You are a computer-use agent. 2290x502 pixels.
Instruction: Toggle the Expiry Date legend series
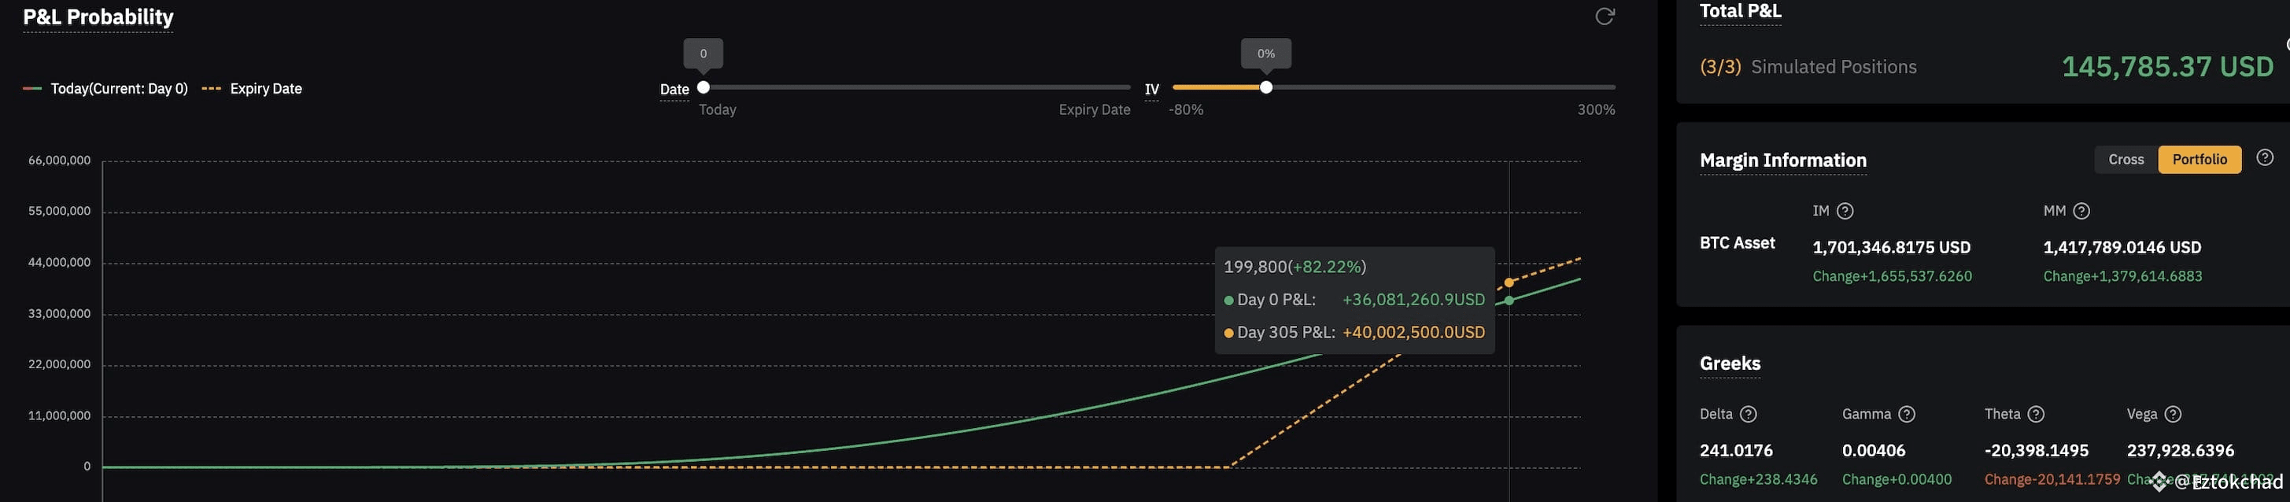point(253,89)
